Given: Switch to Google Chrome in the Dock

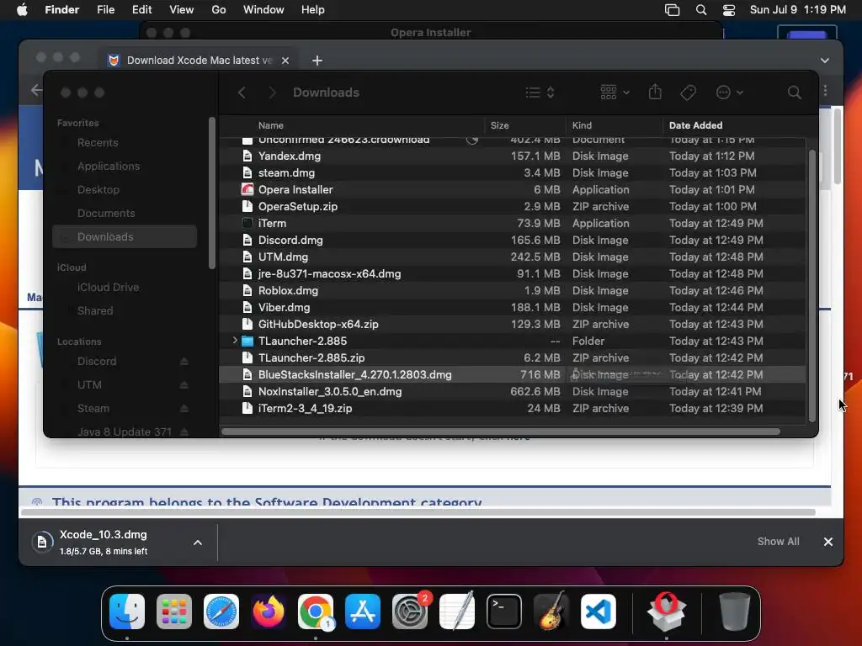Looking at the screenshot, I should pyautogui.click(x=316, y=612).
